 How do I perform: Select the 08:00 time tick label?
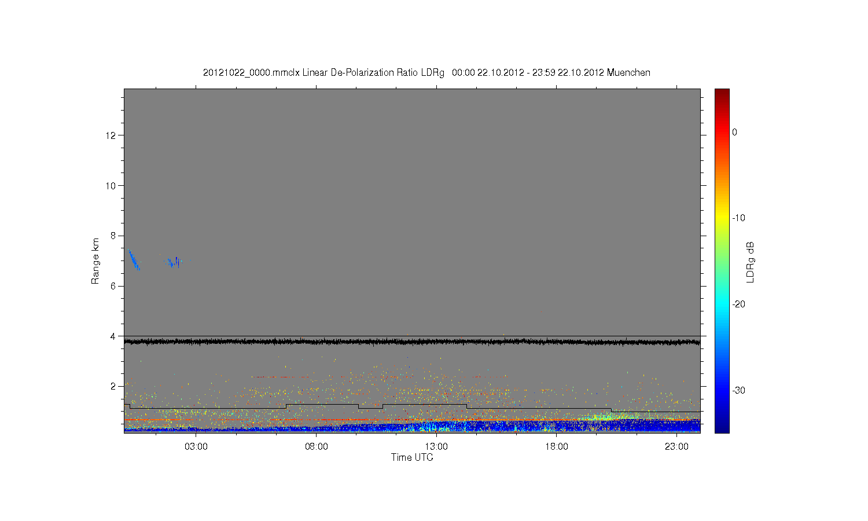(x=317, y=447)
